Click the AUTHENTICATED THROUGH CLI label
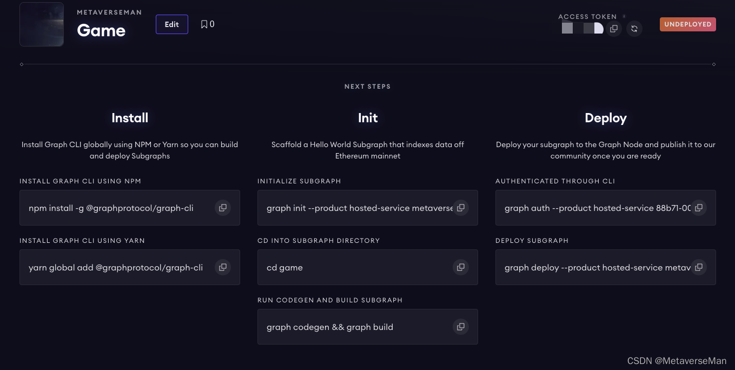735x370 pixels. 555,181
